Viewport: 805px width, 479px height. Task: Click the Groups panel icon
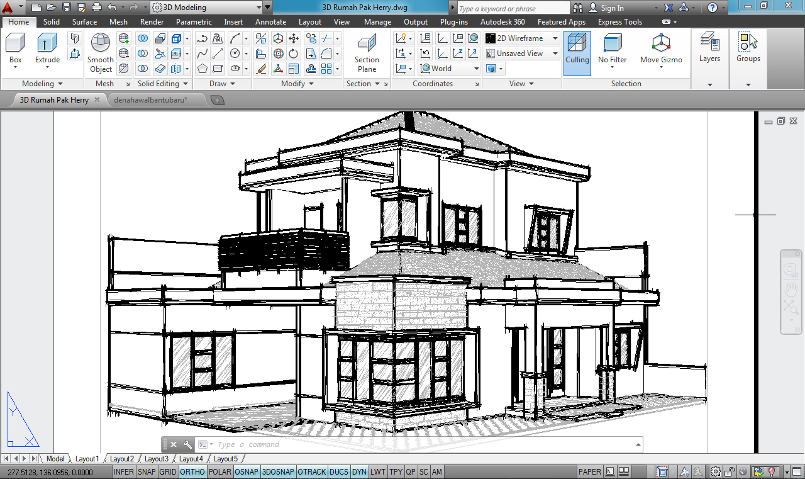748,44
